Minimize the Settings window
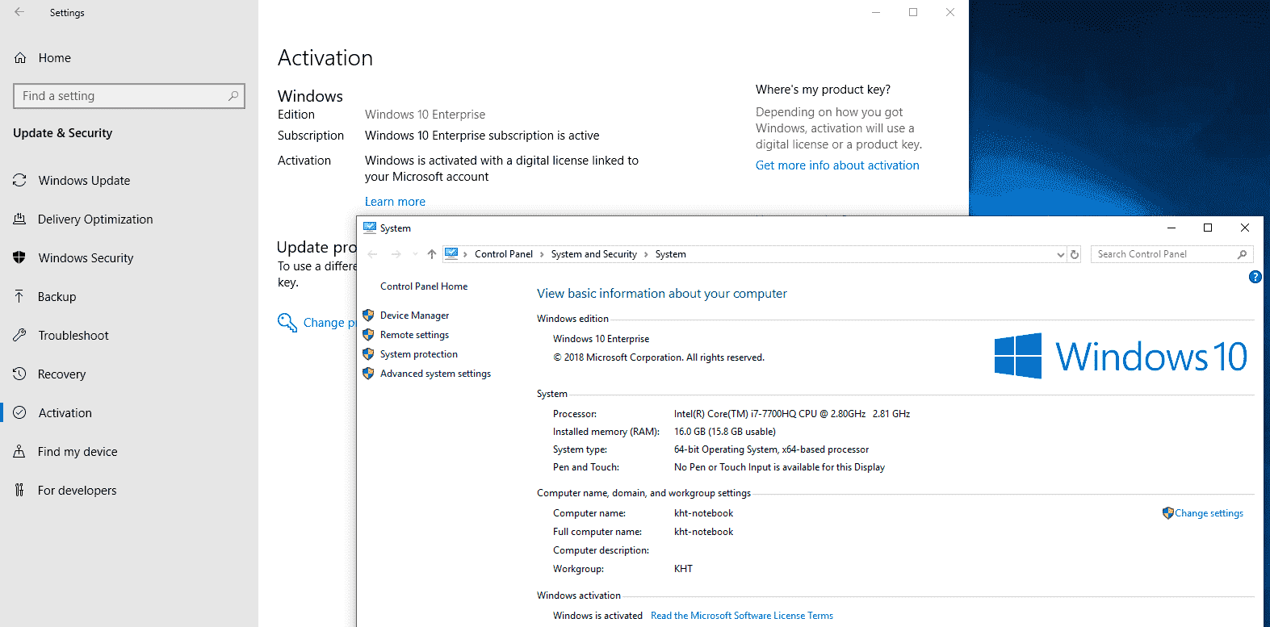This screenshot has height=627, width=1270. pos(876,12)
